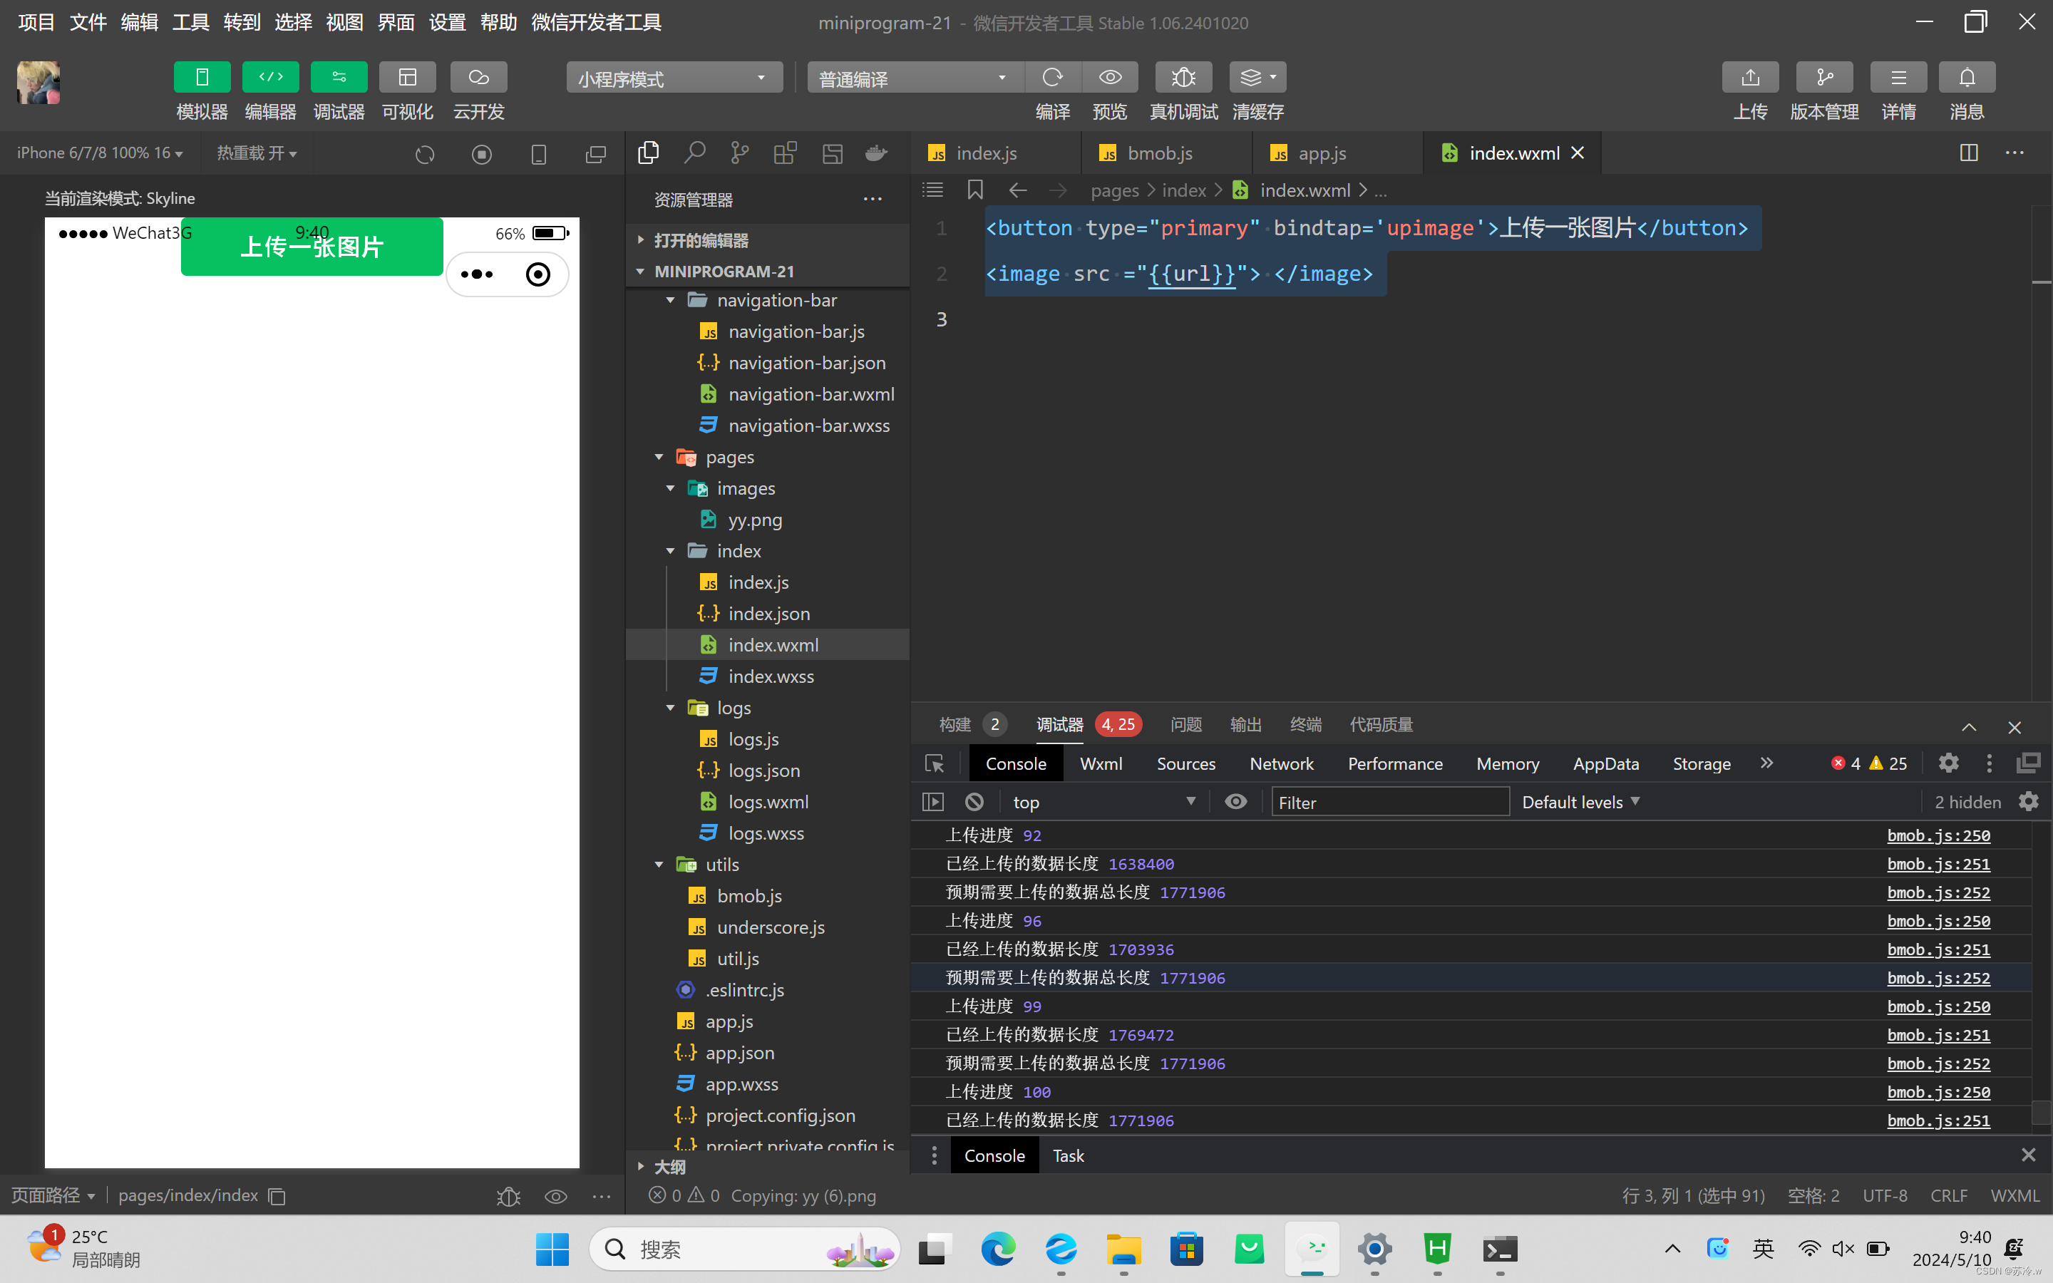Open the 热重载 hot reload dropdown
Screen dimensions: 2053x1283
click(x=256, y=153)
